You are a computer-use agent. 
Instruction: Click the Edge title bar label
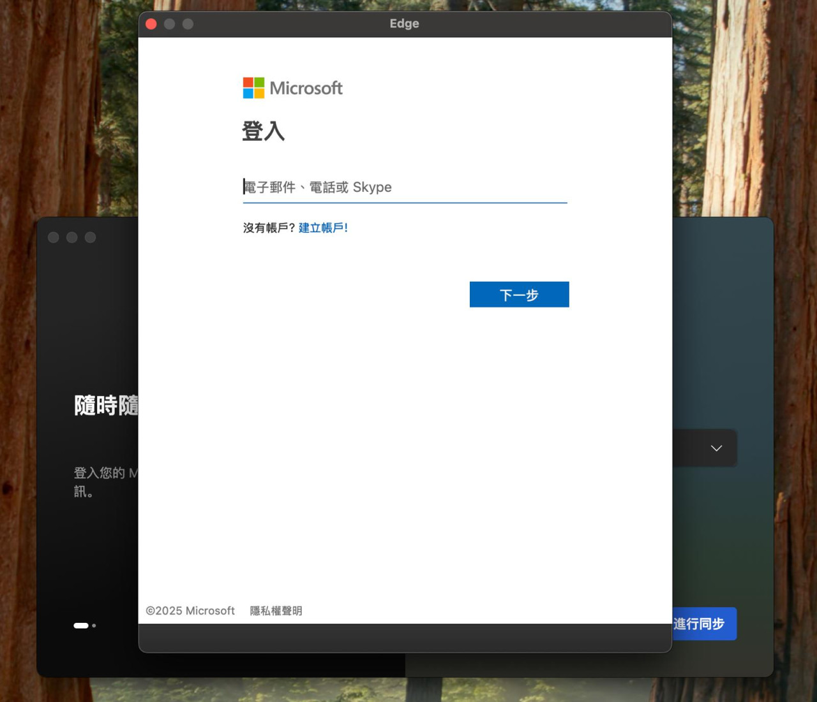point(403,24)
